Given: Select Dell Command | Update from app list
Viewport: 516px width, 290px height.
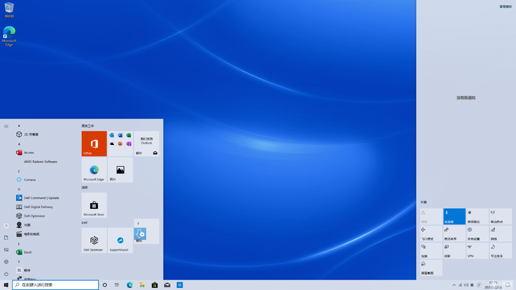Looking at the screenshot, I should point(41,198).
